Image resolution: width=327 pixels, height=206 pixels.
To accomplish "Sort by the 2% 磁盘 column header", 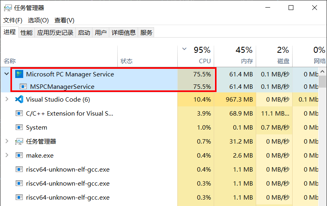I will tap(274, 56).
